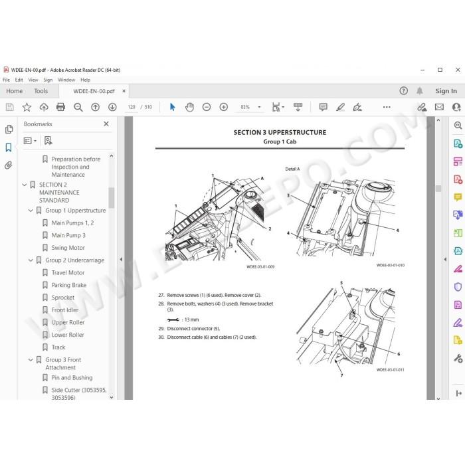Open the File menu
Viewport: 465px width, 465px height.
click(x=6, y=80)
